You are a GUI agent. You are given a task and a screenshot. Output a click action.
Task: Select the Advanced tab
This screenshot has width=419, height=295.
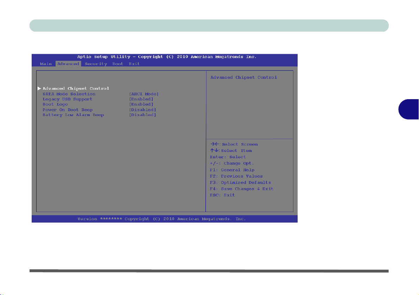(x=68, y=64)
